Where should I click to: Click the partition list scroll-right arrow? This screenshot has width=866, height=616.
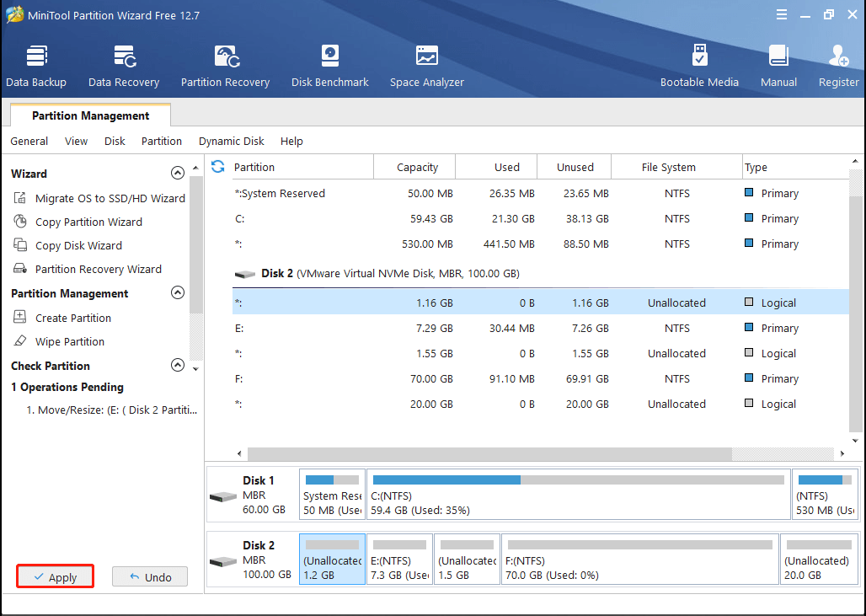pyautogui.click(x=842, y=453)
